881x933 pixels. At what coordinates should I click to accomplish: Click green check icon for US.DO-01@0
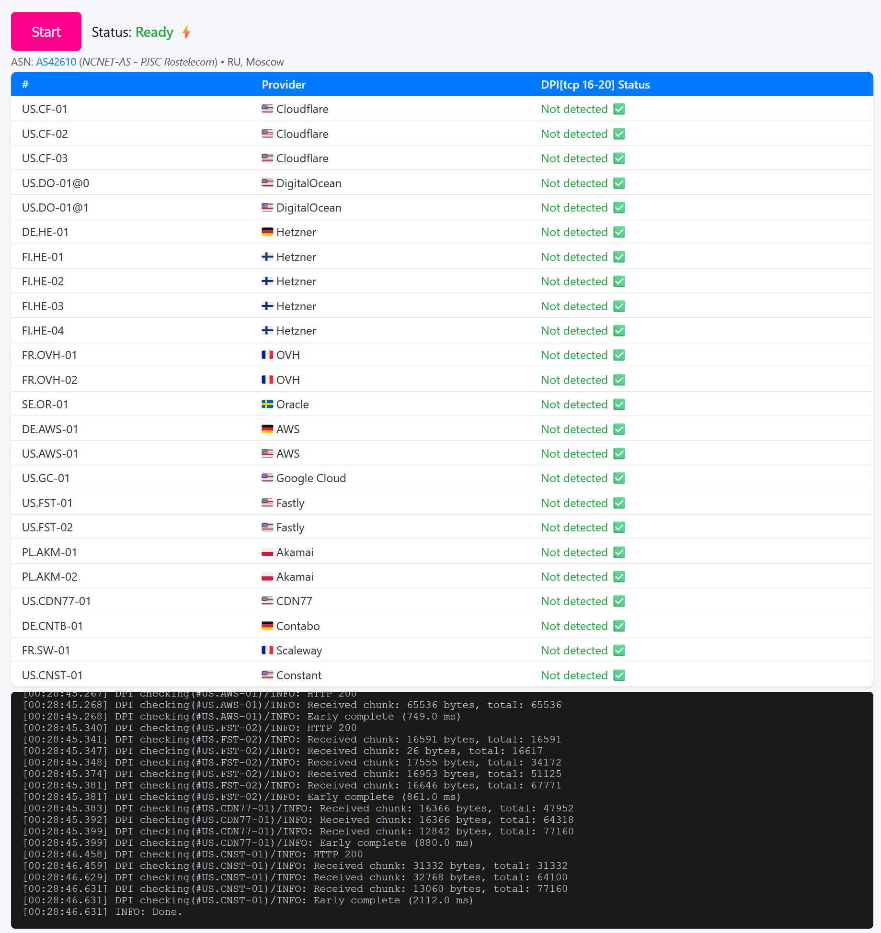619,183
